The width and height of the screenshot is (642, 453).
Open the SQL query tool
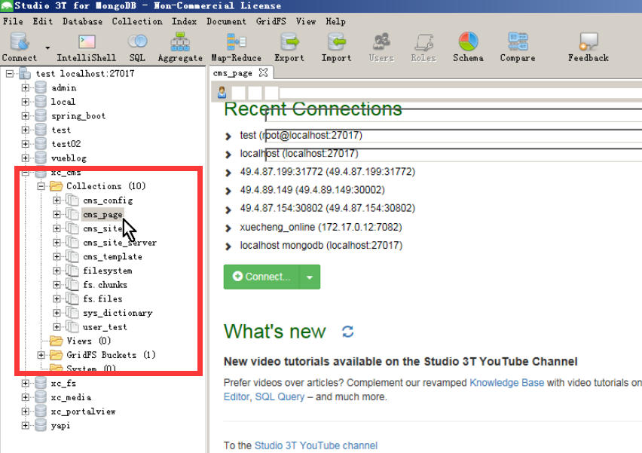(x=138, y=41)
